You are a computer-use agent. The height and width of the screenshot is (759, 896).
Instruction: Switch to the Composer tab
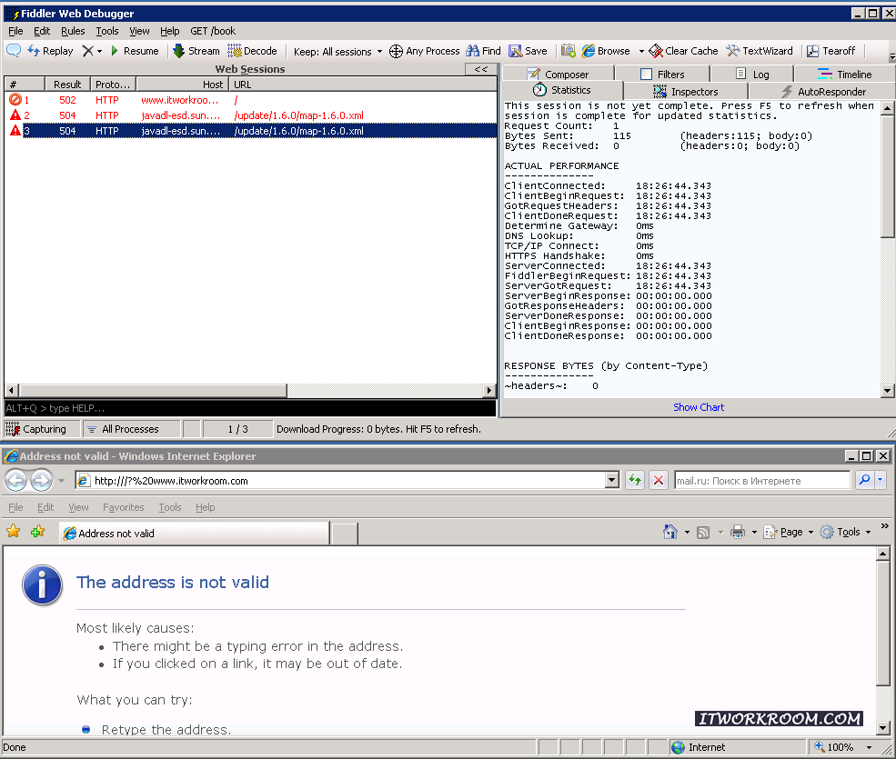557,75
